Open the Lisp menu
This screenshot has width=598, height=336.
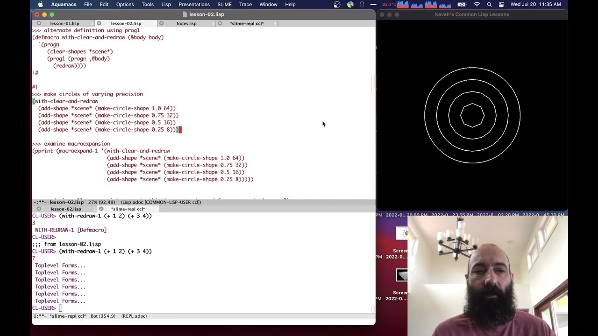pos(166,5)
